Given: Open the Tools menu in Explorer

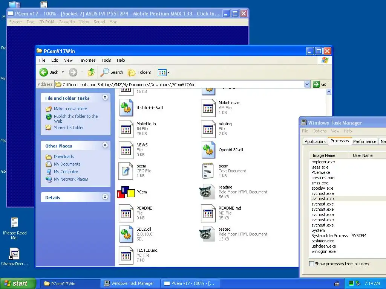Looking at the screenshot, I should [x=106, y=60].
